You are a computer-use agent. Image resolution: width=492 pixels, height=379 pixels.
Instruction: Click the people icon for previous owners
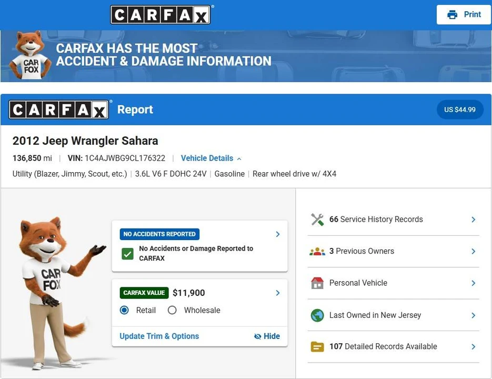click(x=317, y=251)
